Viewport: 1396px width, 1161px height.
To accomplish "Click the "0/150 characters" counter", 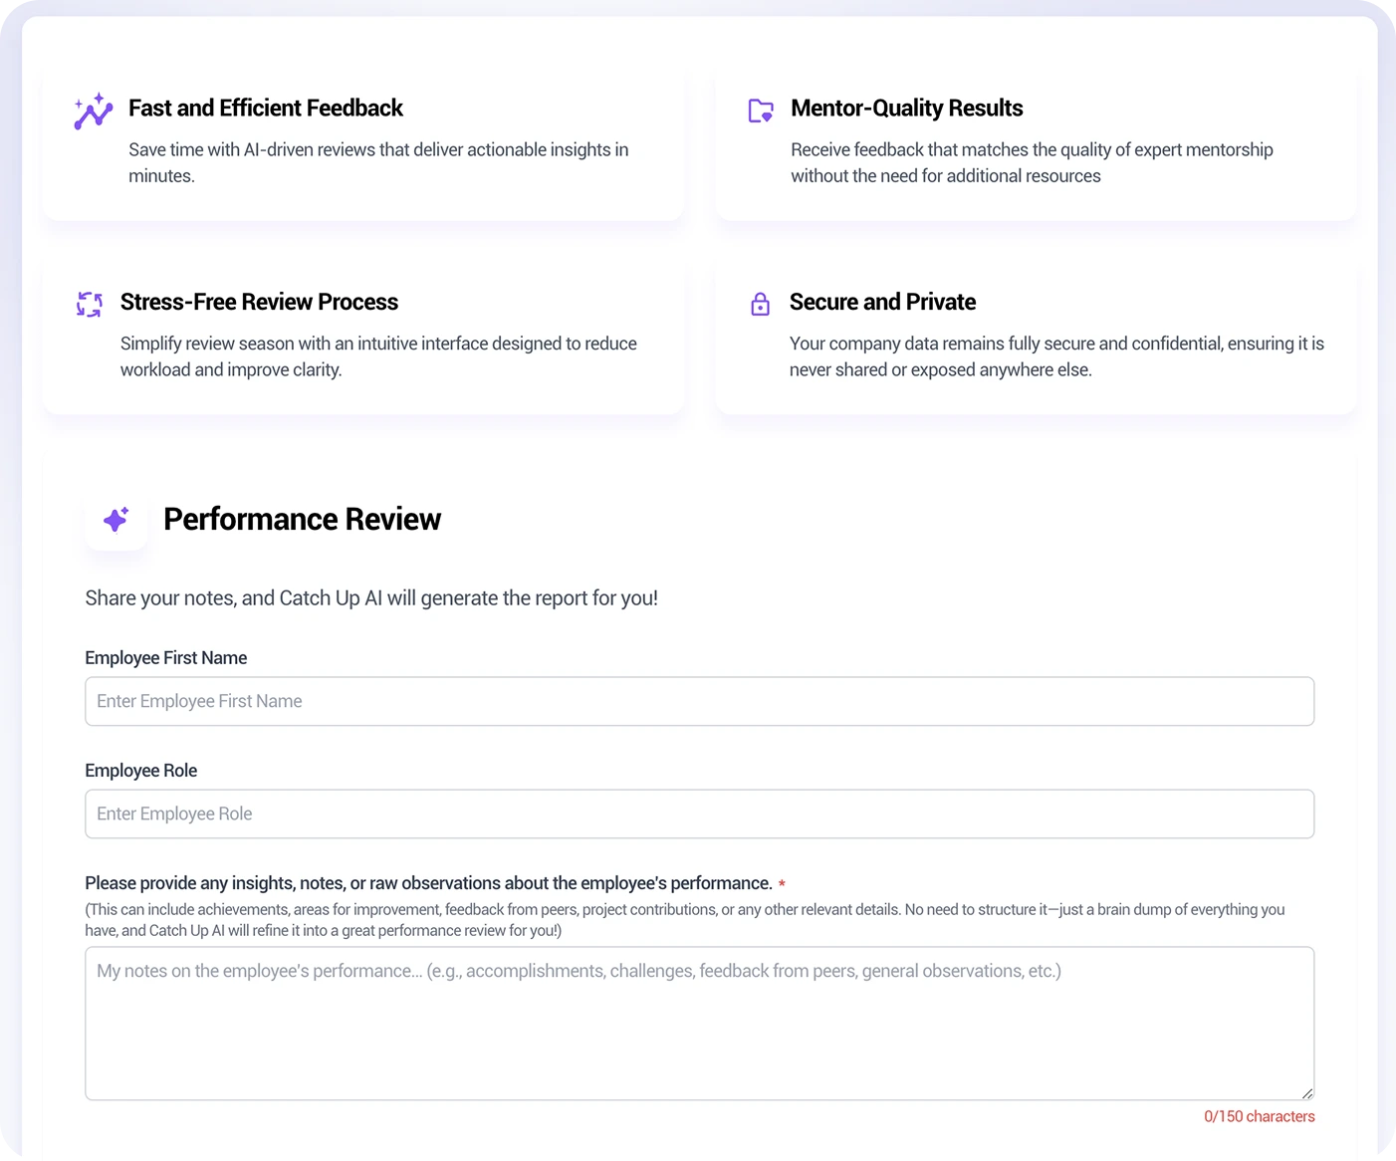I will 1259,1116.
